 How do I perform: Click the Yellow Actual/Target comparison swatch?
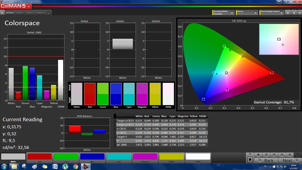point(155,94)
